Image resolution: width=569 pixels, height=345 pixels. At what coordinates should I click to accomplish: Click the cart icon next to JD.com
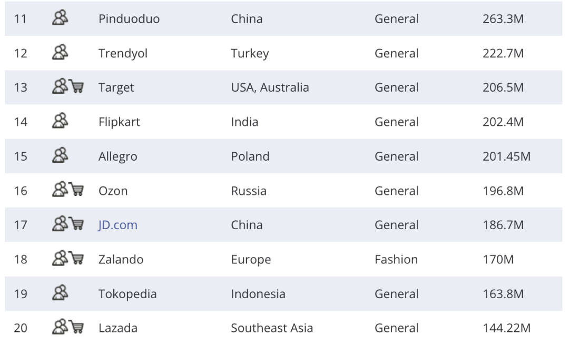(76, 223)
